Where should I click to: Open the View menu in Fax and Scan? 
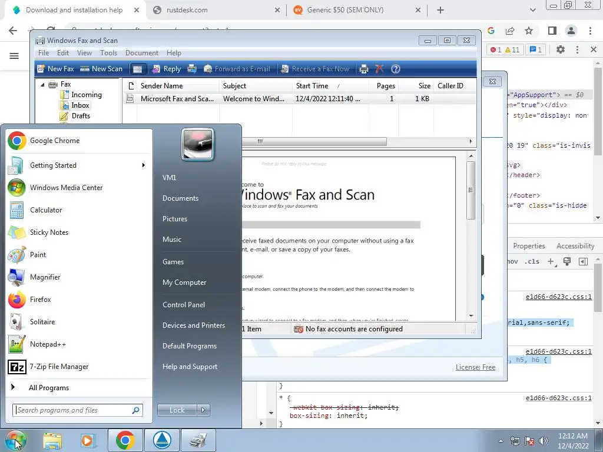(x=84, y=53)
